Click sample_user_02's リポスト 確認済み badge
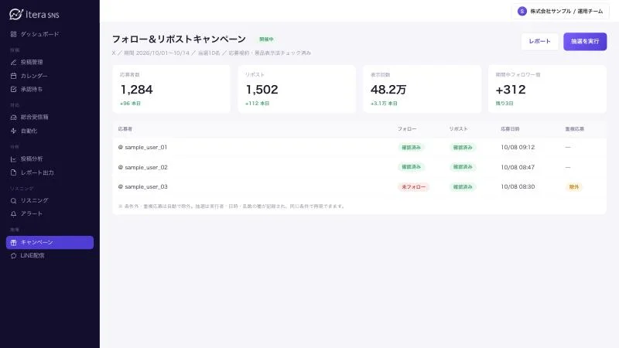Viewport: 619px width, 348px height. (x=463, y=167)
